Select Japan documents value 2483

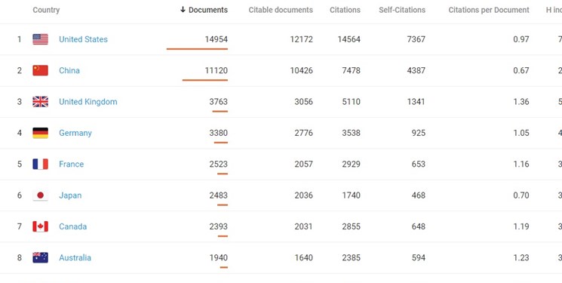click(x=219, y=195)
